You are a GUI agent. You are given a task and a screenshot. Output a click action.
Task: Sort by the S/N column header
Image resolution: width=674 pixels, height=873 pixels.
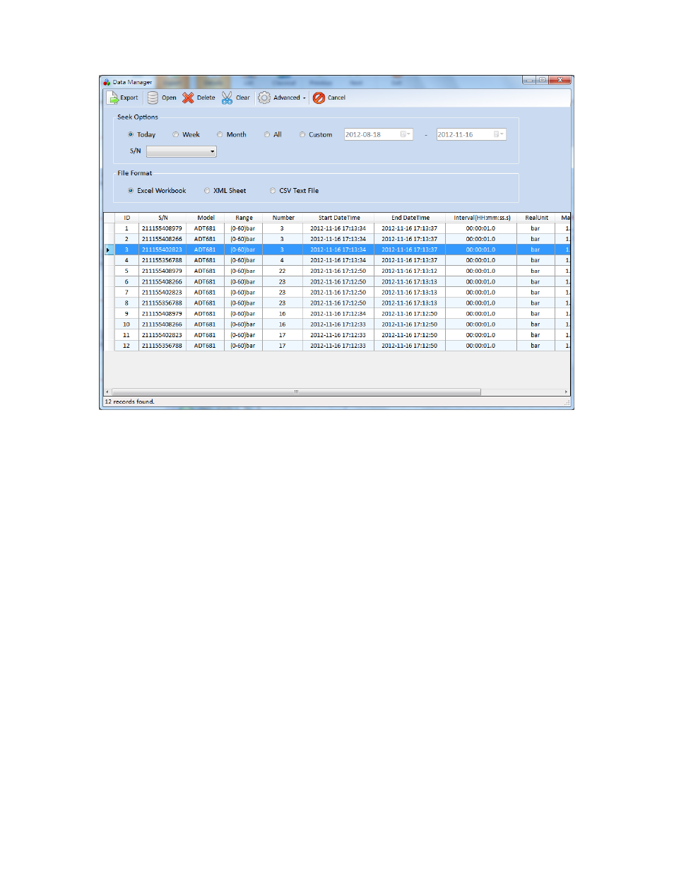(163, 218)
